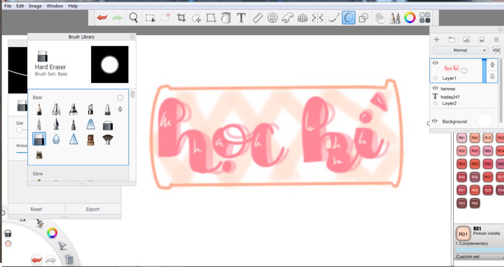Edit the layer opacity 100 field
Viewport: 504px width, 267px height.
(496, 50)
